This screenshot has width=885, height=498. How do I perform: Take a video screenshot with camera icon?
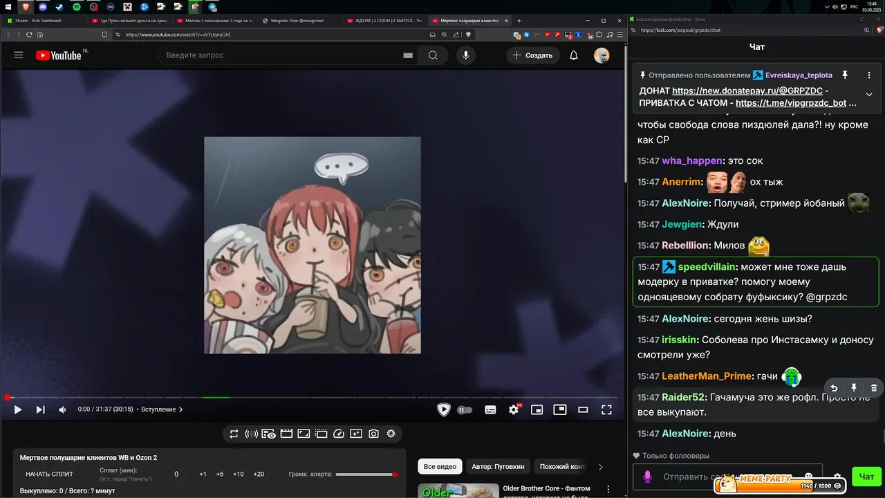click(373, 434)
